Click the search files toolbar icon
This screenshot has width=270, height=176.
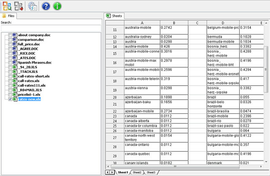click(7, 6)
